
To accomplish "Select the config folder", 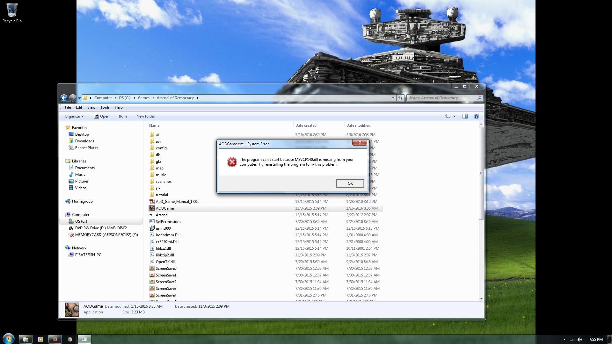I will coord(161,148).
